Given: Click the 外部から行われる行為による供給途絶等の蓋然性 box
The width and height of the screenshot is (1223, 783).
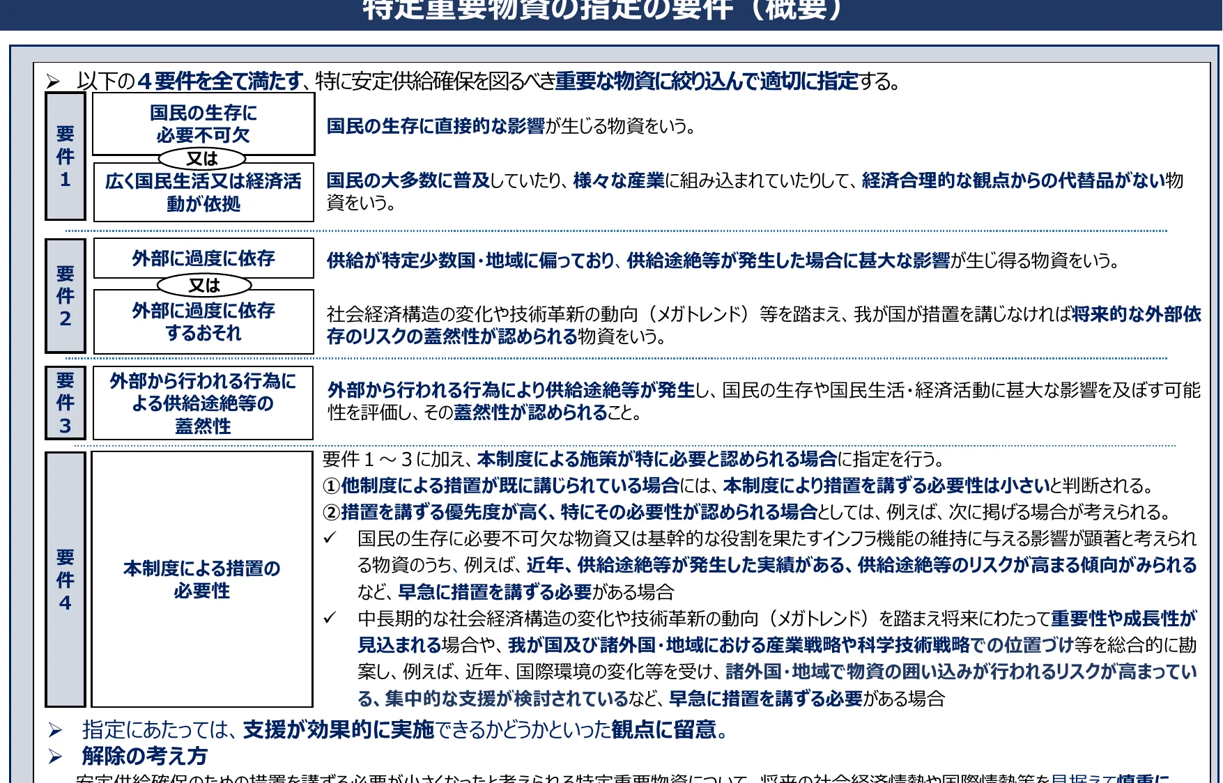Looking at the screenshot, I should click(203, 403).
